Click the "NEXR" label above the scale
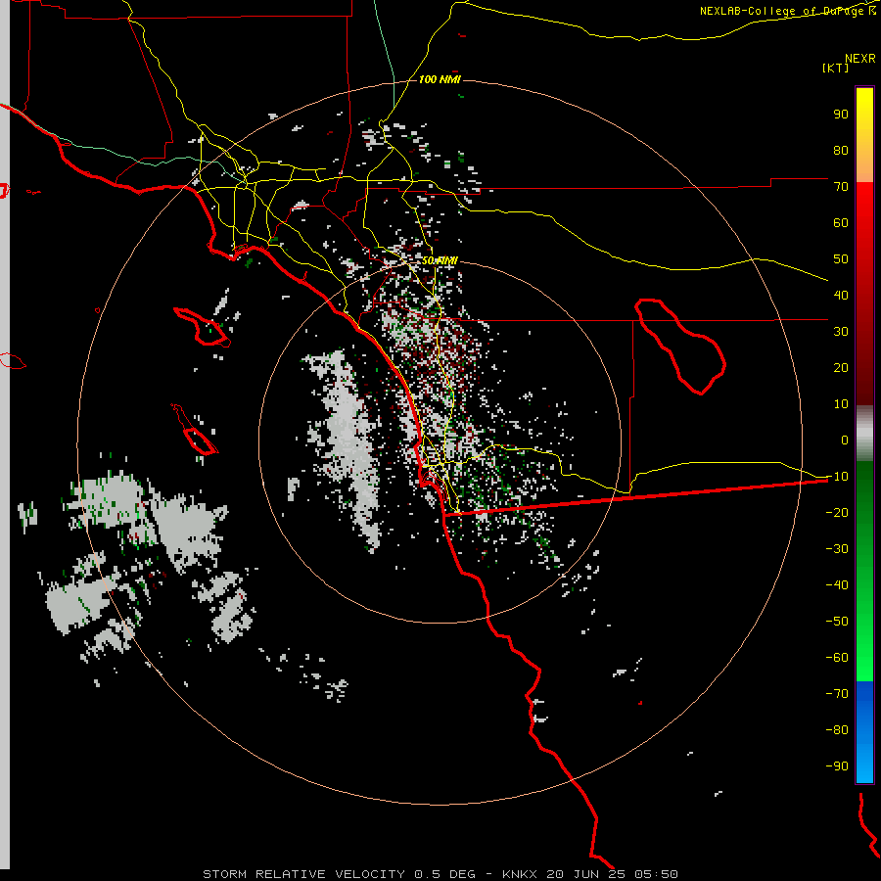881x881 pixels. [x=860, y=59]
